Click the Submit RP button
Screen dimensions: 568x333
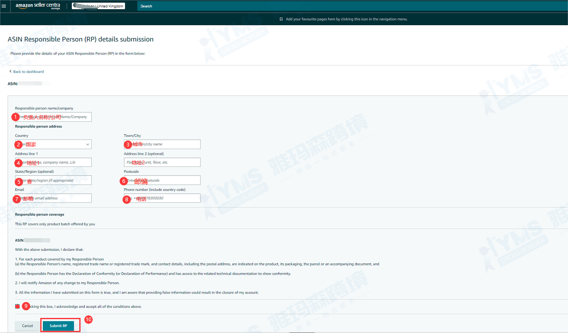pyautogui.click(x=58, y=326)
